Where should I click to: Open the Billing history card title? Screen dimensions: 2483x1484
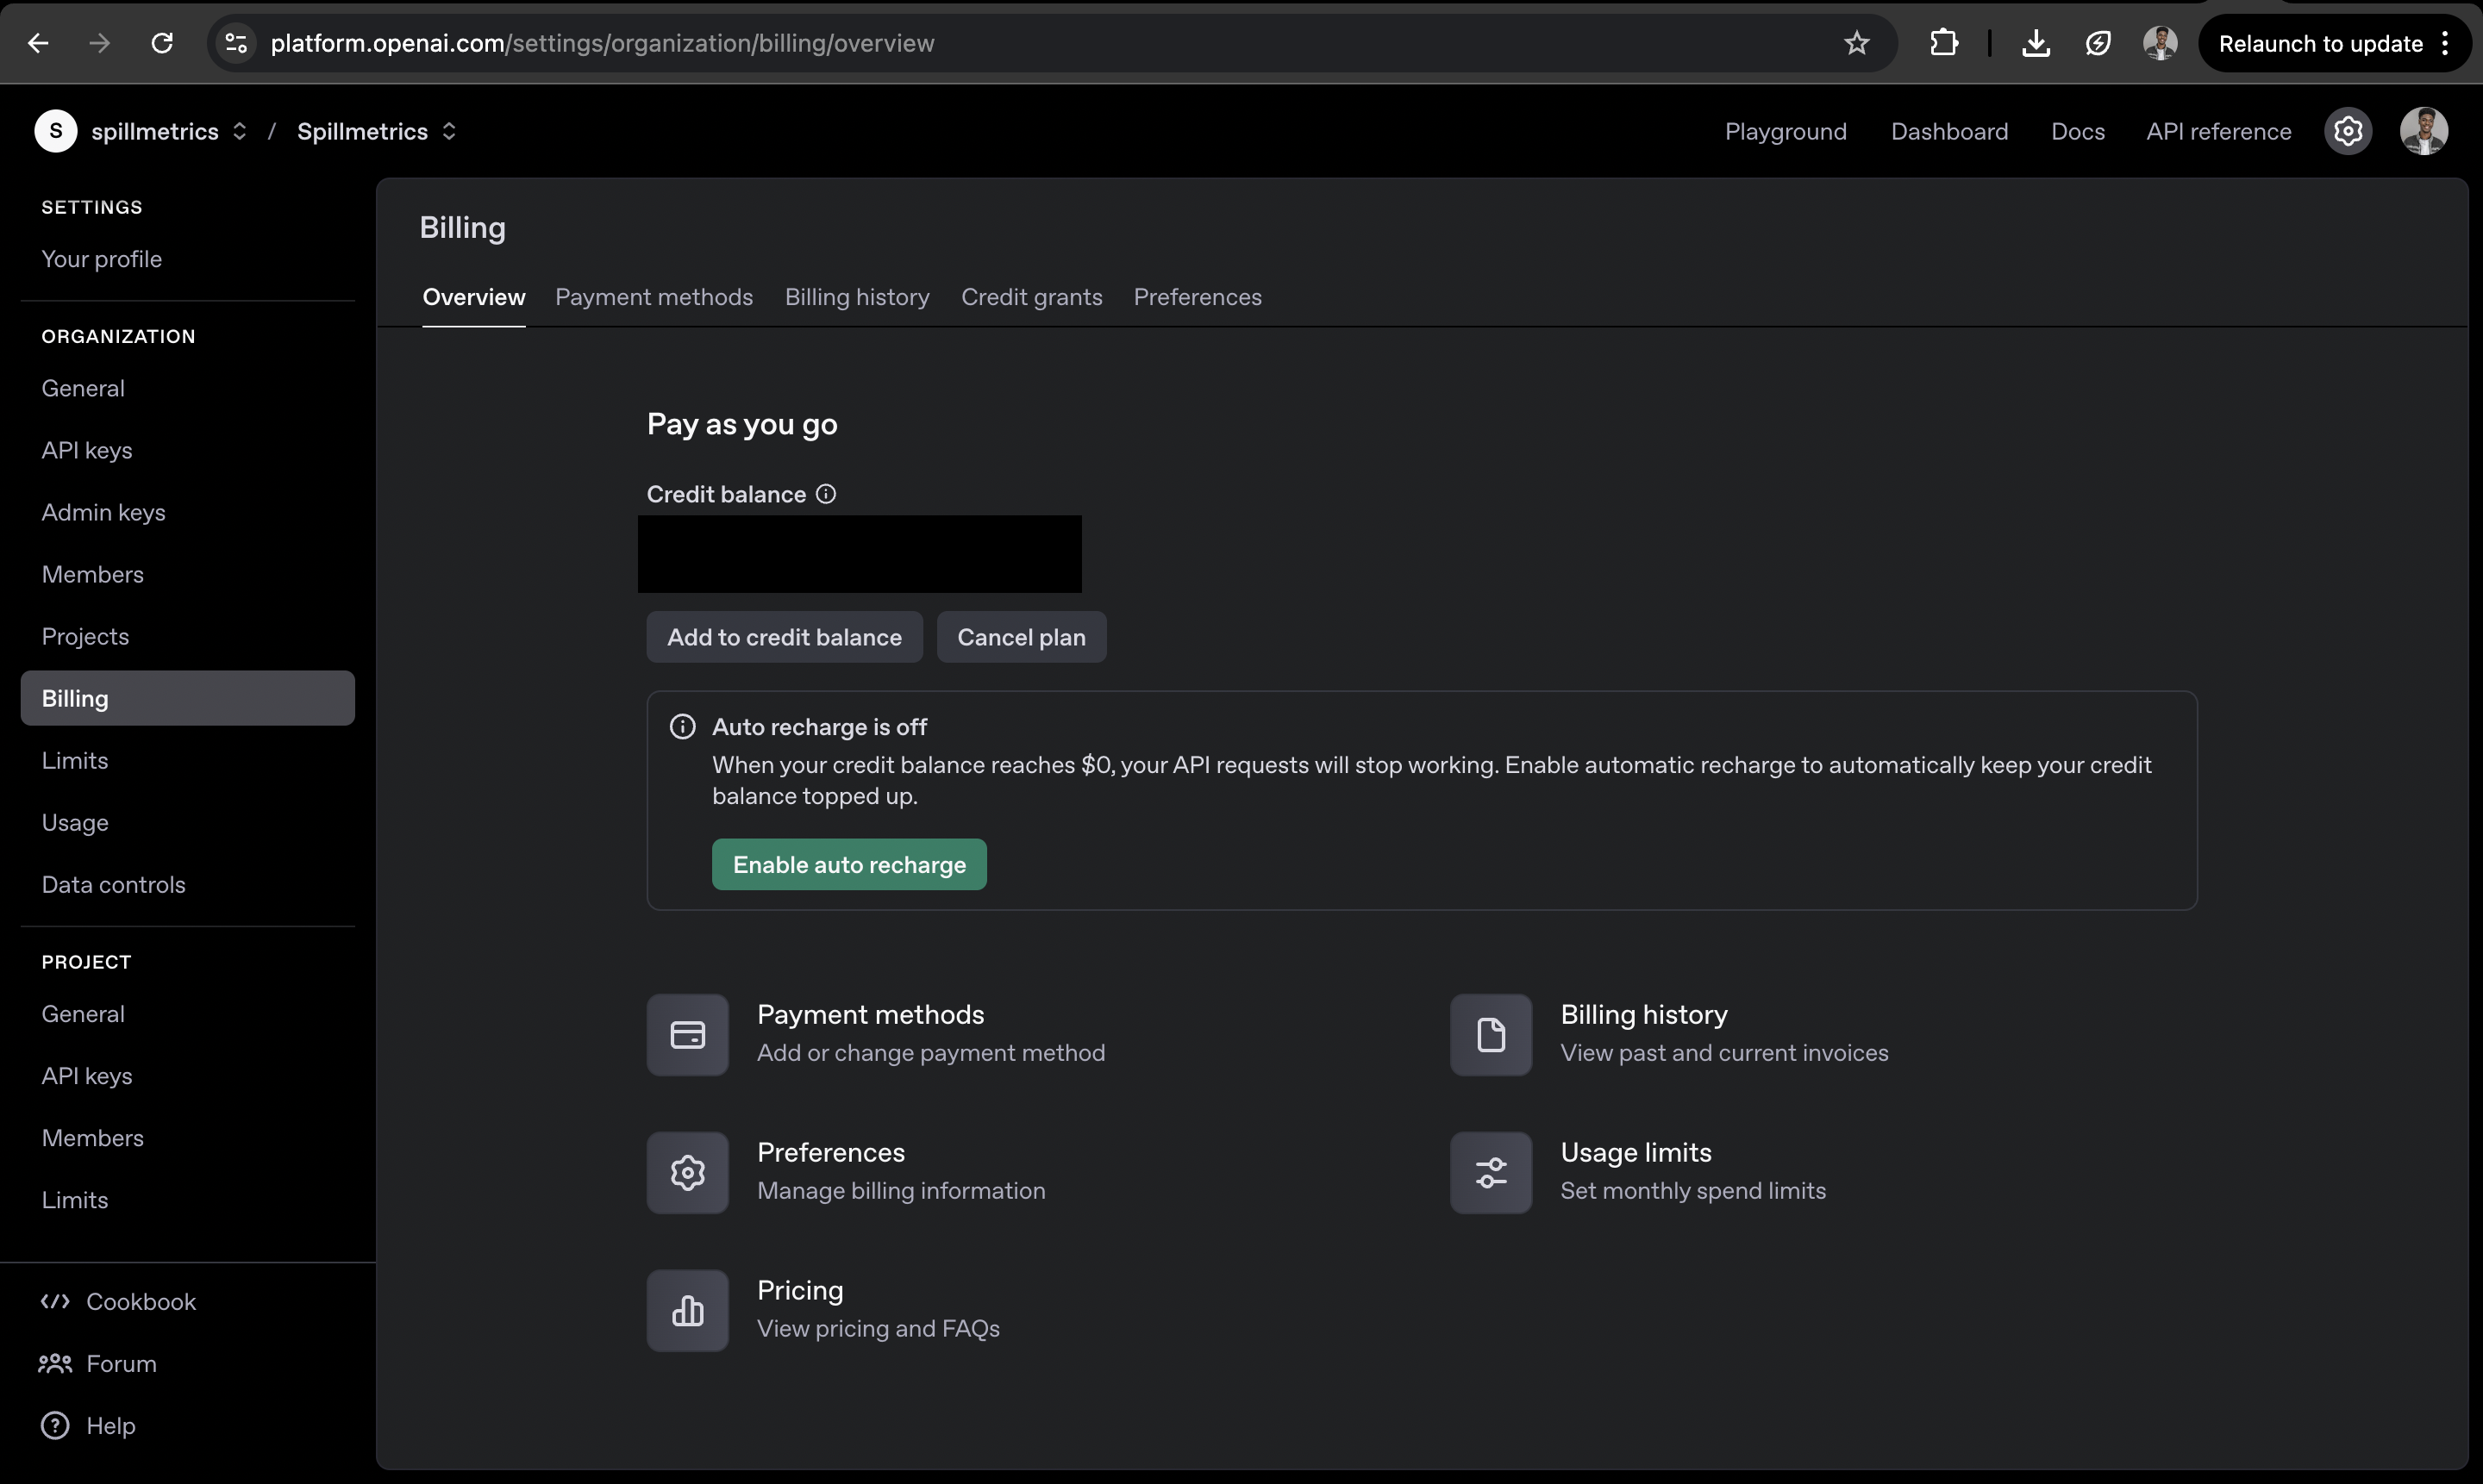[1643, 1014]
